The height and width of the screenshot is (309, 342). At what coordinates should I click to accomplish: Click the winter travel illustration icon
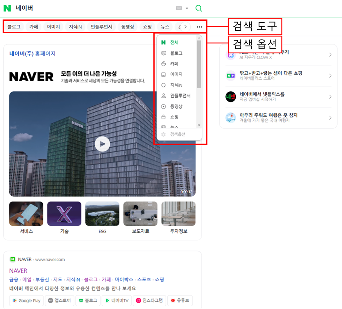pos(231,118)
